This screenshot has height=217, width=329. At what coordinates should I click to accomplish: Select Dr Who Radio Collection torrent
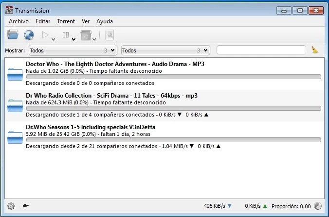[x=111, y=96]
